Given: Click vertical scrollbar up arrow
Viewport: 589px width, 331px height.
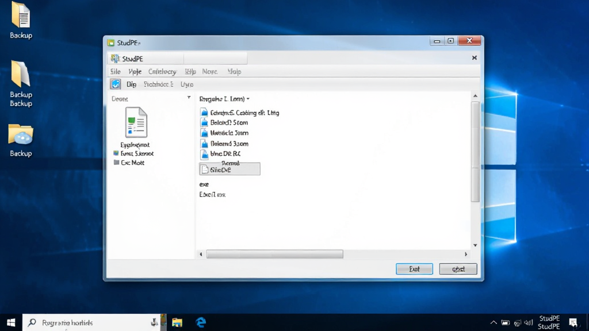Looking at the screenshot, I should click(475, 96).
